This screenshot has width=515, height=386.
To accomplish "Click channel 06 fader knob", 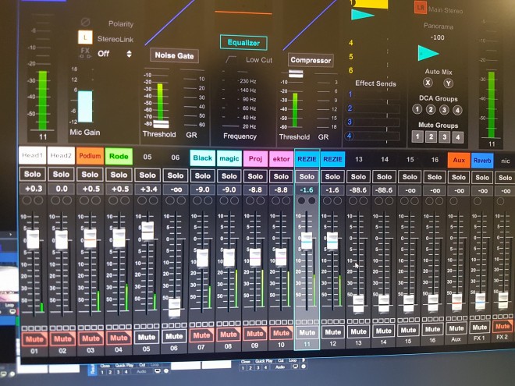I will click(175, 307).
